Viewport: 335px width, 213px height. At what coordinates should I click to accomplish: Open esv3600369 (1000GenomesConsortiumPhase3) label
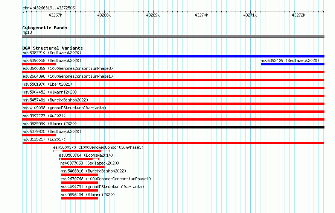(x=68, y=68)
